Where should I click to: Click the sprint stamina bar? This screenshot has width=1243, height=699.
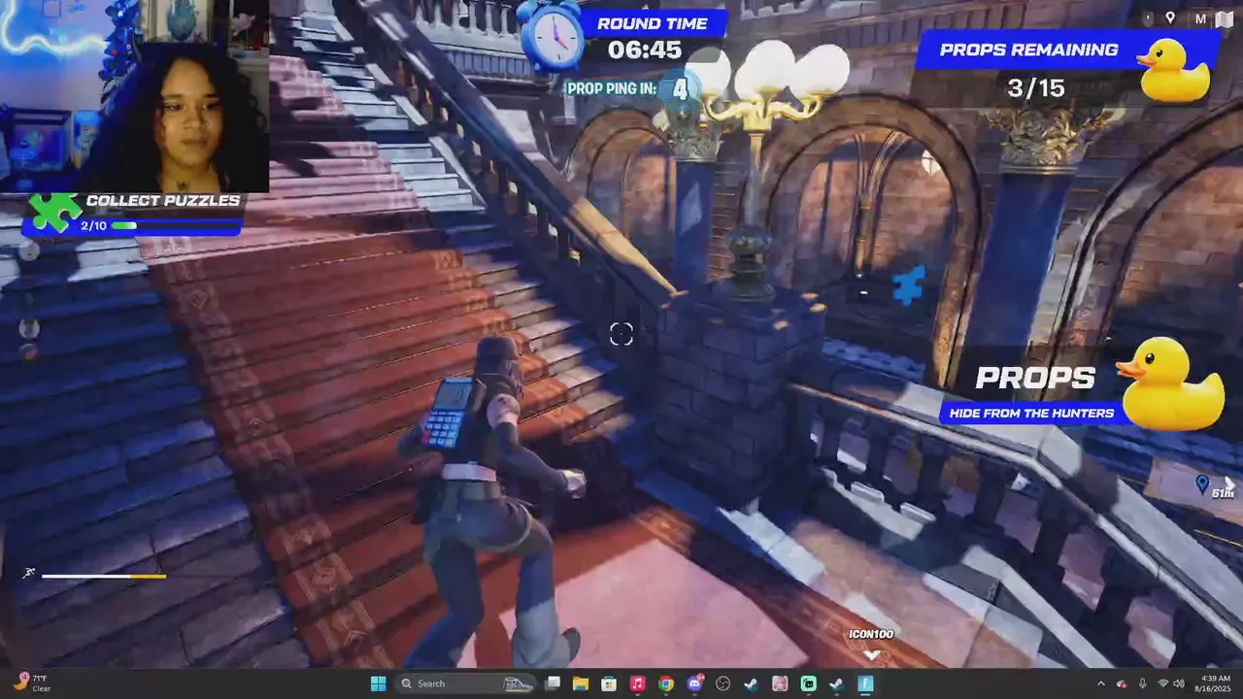[104, 576]
